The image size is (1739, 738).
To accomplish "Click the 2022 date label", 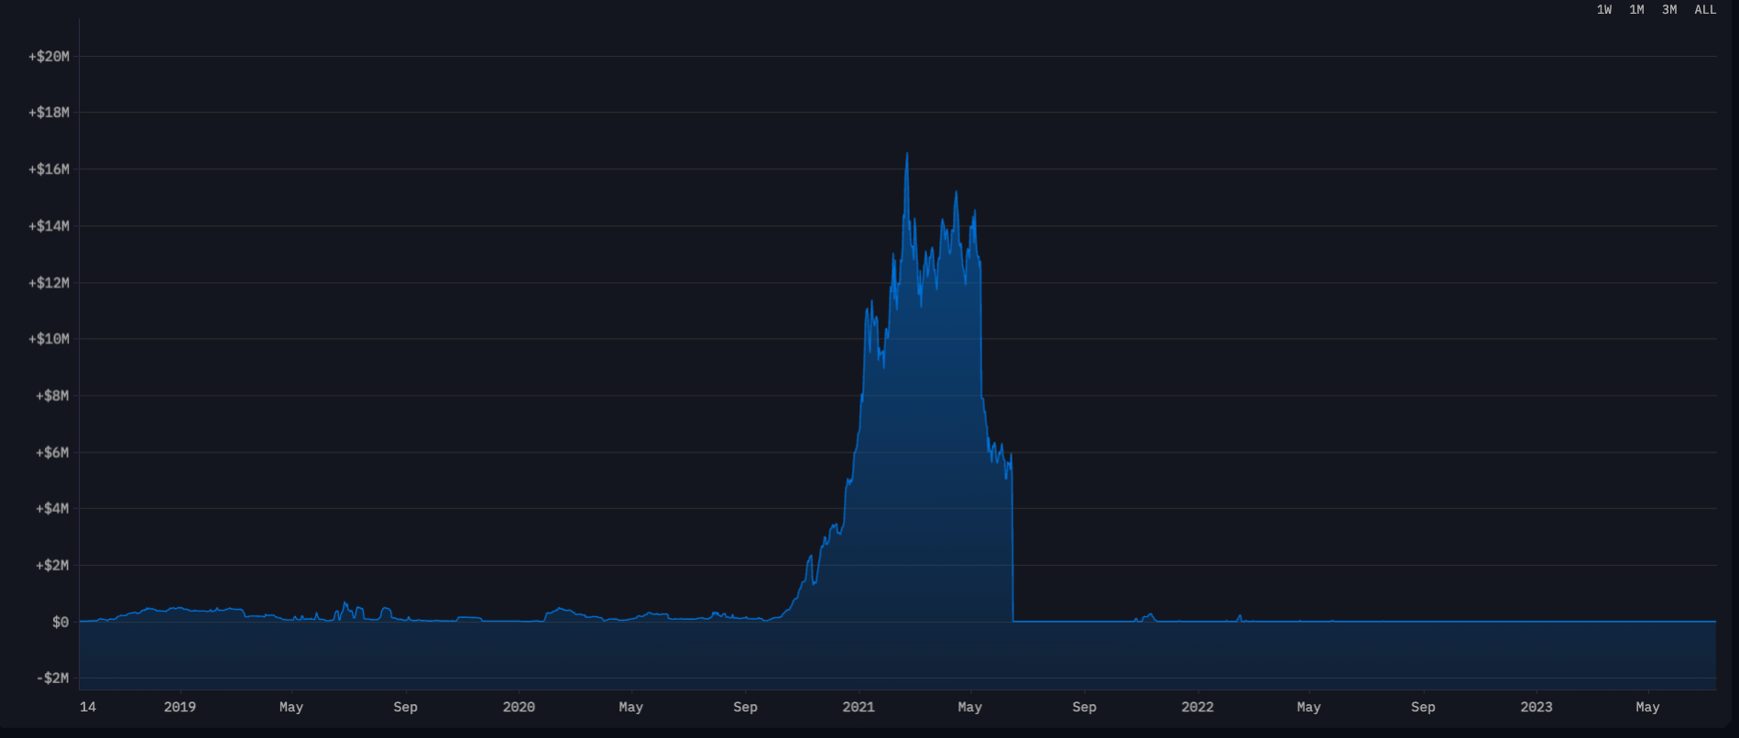I will click(1198, 707).
